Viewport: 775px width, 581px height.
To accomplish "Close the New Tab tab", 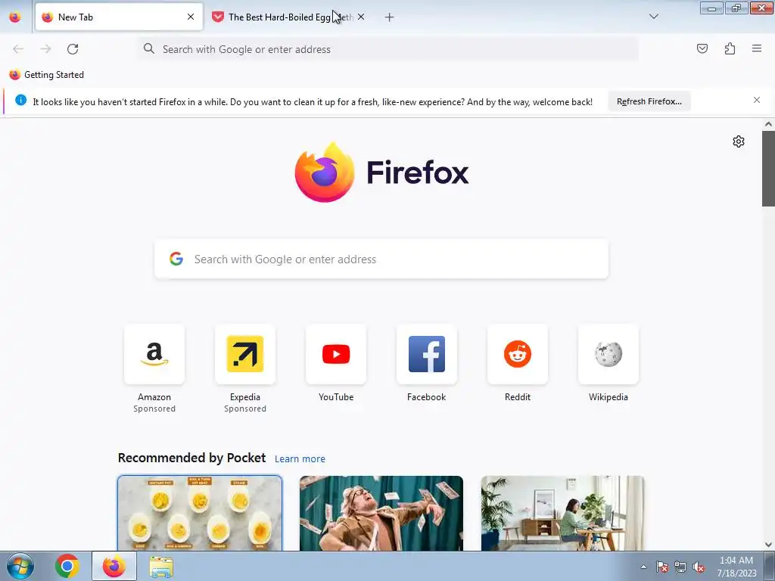I will (191, 17).
